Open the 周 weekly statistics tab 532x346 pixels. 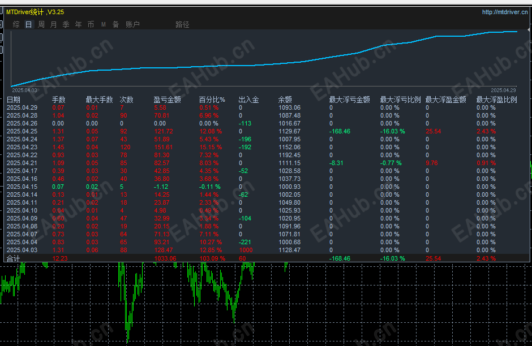click(41, 24)
